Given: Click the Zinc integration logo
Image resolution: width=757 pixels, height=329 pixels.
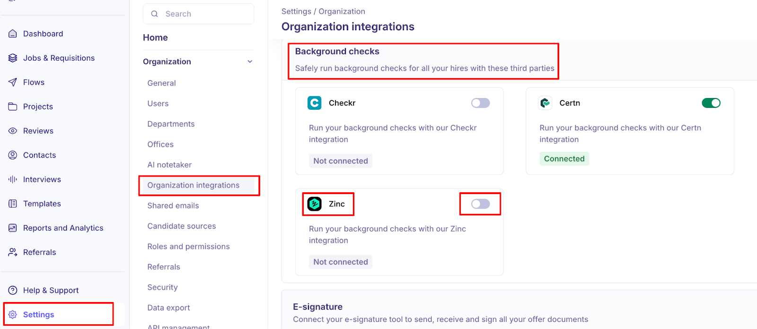Looking at the screenshot, I should pyautogui.click(x=315, y=204).
